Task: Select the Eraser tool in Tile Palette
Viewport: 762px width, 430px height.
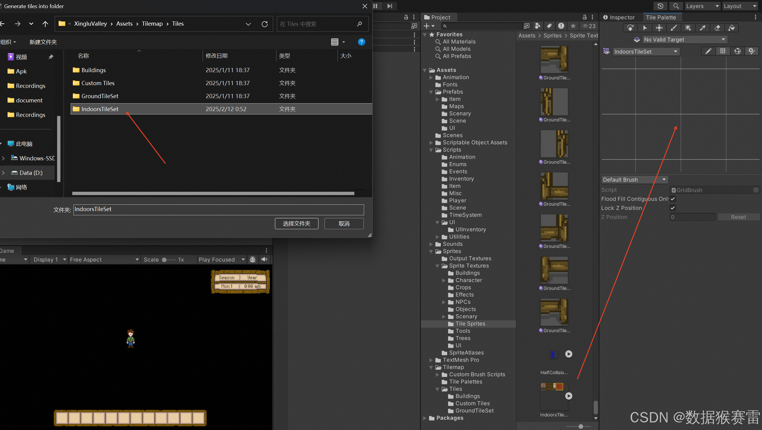Action: click(x=717, y=28)
